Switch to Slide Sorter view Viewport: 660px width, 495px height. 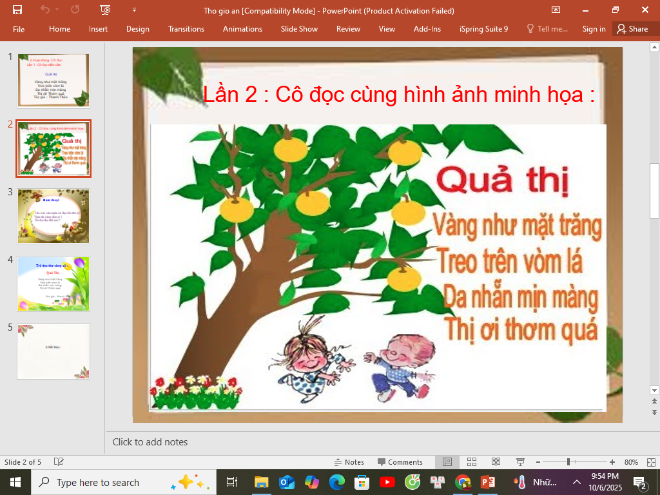[471, 462]
